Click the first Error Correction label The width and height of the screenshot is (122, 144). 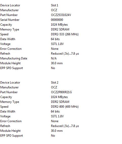coord(11,49)
